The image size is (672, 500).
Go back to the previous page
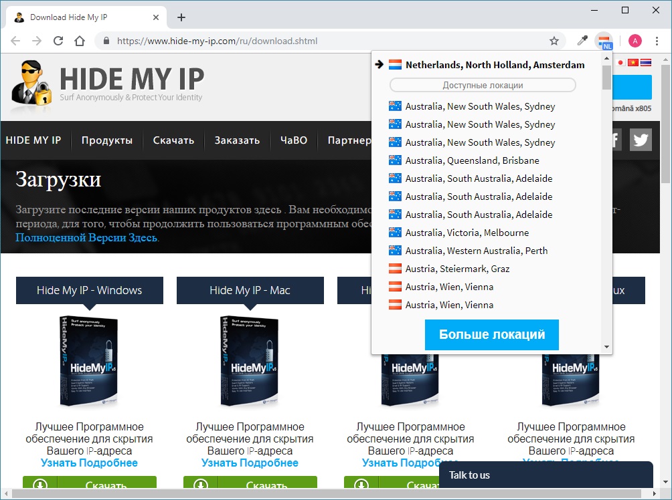[15, 41]
